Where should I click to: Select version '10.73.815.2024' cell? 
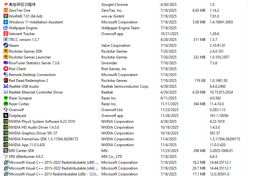click(x=221, y=92)
